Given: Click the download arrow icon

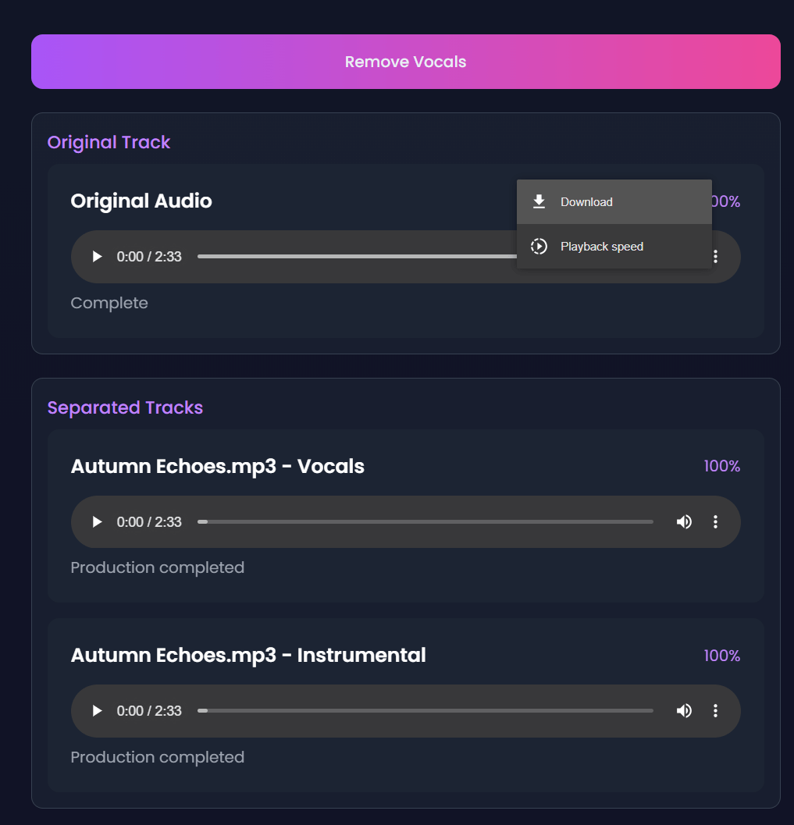Looking at the screenshot, I should [539, 202].
